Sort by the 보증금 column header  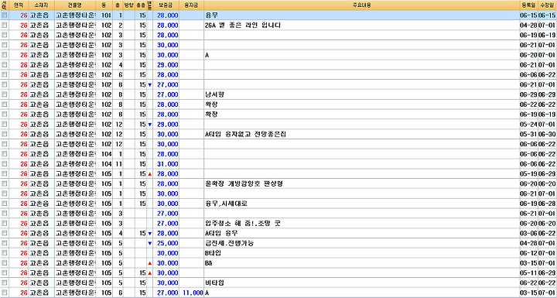coord(166,5)
